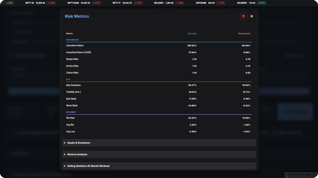
Task: Select the Sharpe Ratio row
Action: click(x=159, y=59)
